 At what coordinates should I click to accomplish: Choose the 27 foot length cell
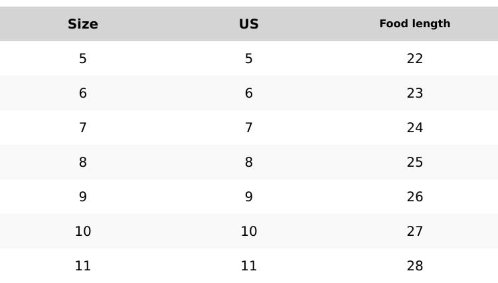tap(415, 231)
